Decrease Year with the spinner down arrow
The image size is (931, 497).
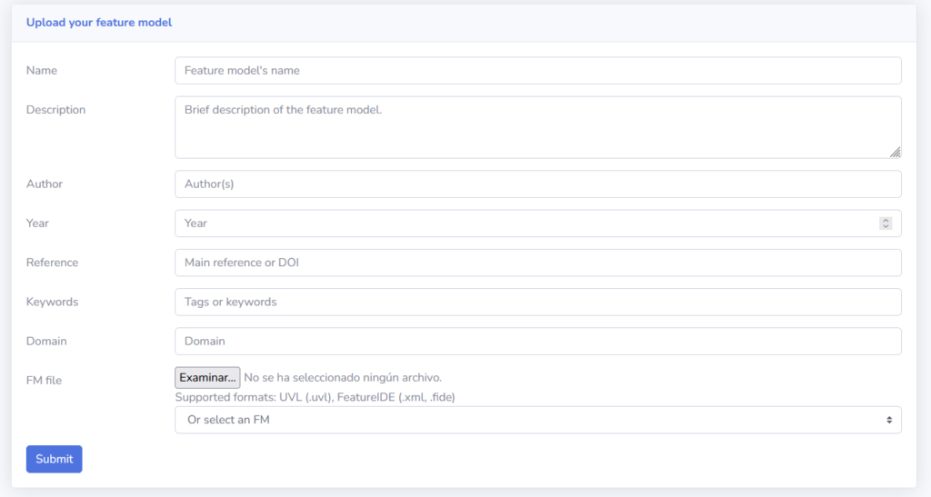(886, 226)
